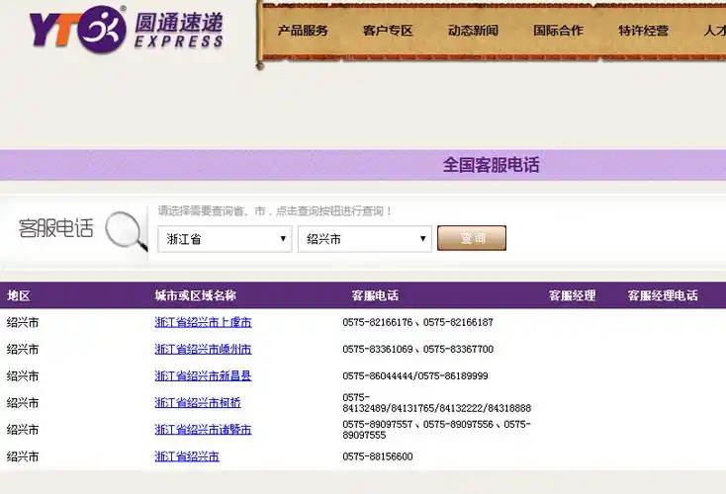Click the 客服经理 column header

point(573,295)
